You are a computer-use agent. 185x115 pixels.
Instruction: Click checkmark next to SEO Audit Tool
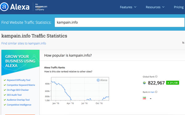[x=5, y=95]
